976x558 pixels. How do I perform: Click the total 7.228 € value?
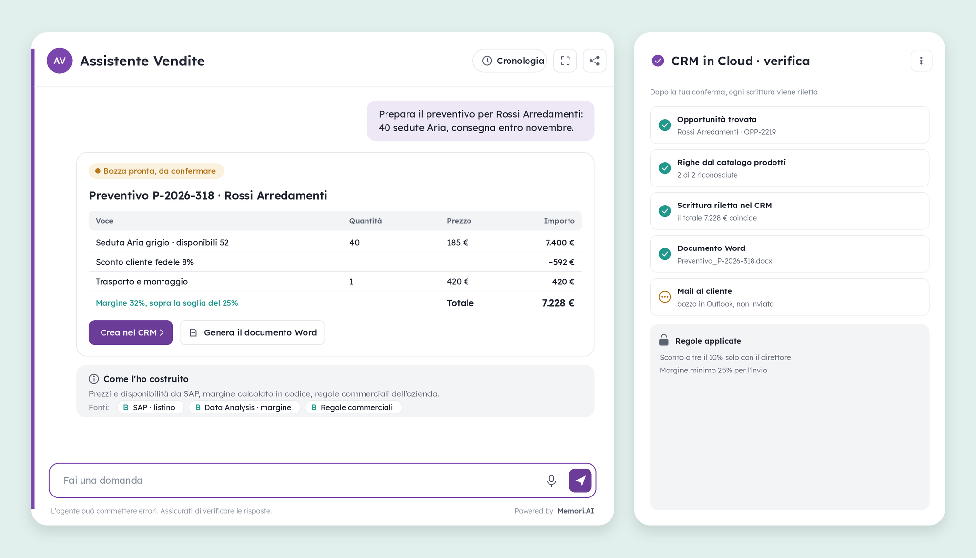tap(558, 303)
